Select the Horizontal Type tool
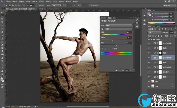177x108 pixels. pyautogui.click(x=2, y=61)
